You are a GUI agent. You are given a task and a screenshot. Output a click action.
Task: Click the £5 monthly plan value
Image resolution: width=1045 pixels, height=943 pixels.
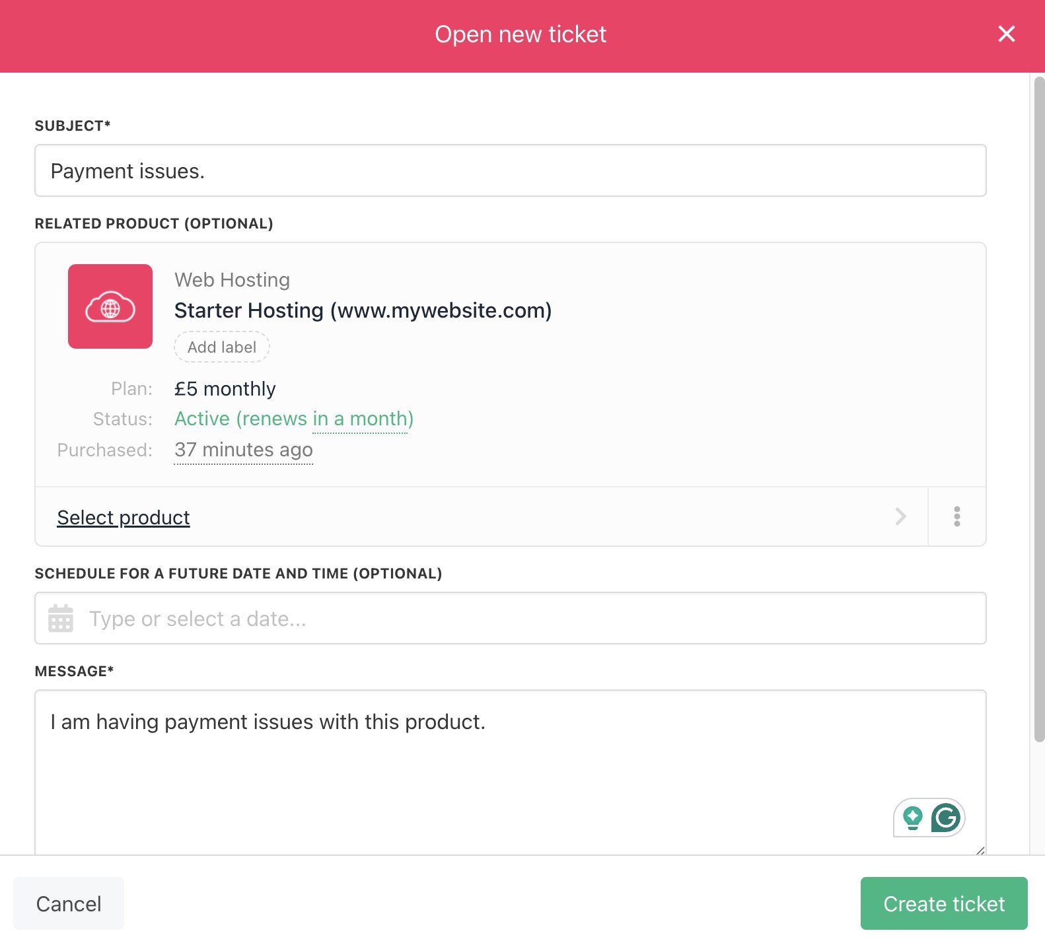(x=225, y=389)
